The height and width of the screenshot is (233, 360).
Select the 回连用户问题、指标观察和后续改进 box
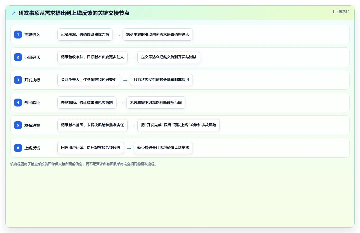point(91,148)
